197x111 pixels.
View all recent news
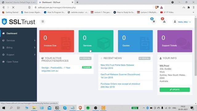144,58
